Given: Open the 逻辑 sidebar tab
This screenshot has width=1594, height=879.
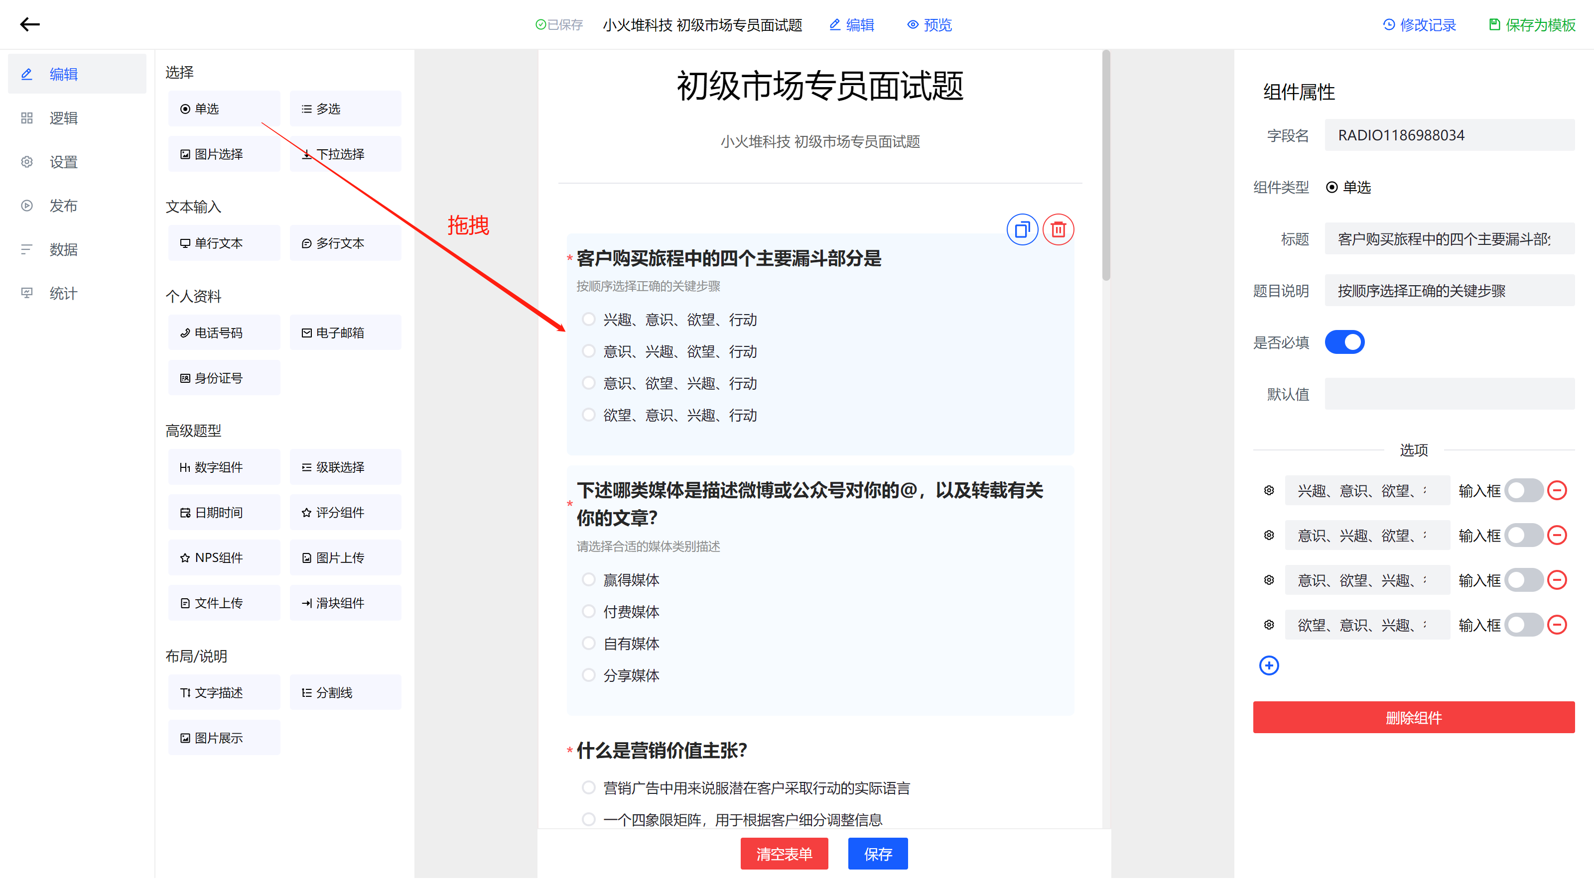Looking at the screenshot, I should pyautogui.click(x=63, y=118).
